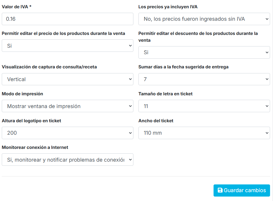Expand the ticket font size dropdown showing 11

coord(204,106)
